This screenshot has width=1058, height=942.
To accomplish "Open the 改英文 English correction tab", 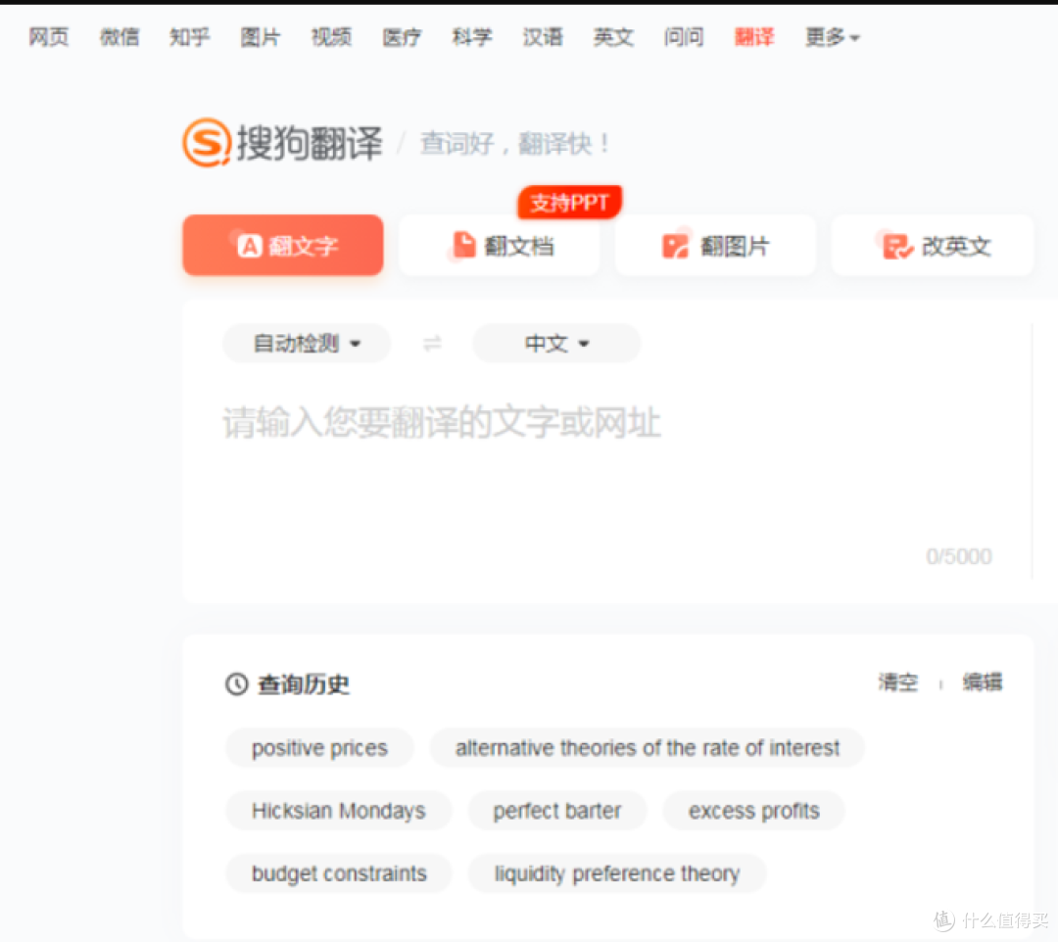I will tap(933, 246).
